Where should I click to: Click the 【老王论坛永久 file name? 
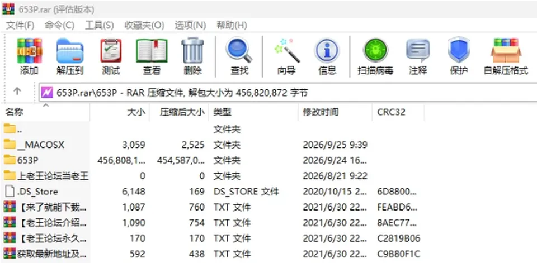click(x=52, y=238)
